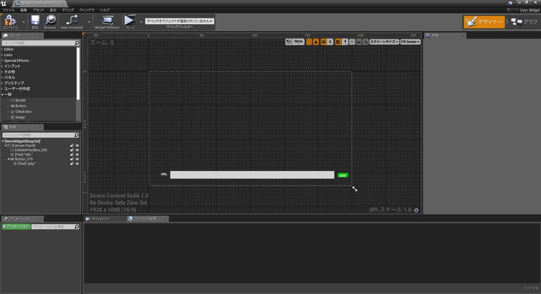This screenshot has height=294, width=541.
Task: Click the hierarchy widget search field
Action: pyautogui.click(x=41, y=135)
